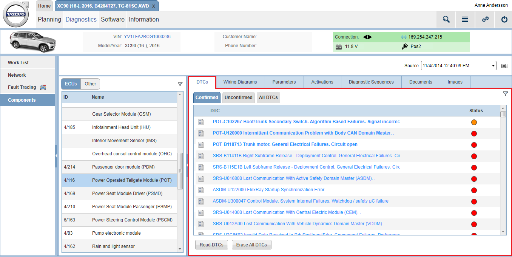
Task: Click red status dot for POT-B118713
Action: pos(474,145)
